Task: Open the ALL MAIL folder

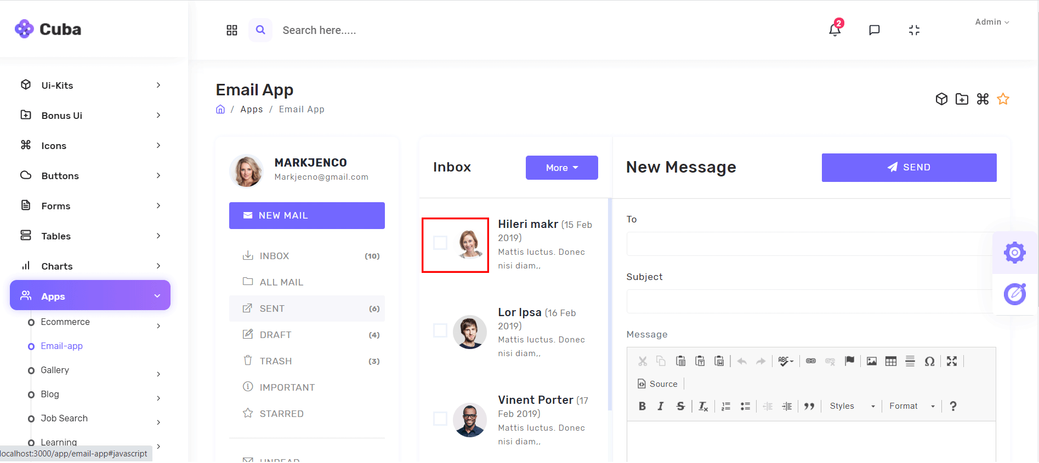Action: click(307, 282)
